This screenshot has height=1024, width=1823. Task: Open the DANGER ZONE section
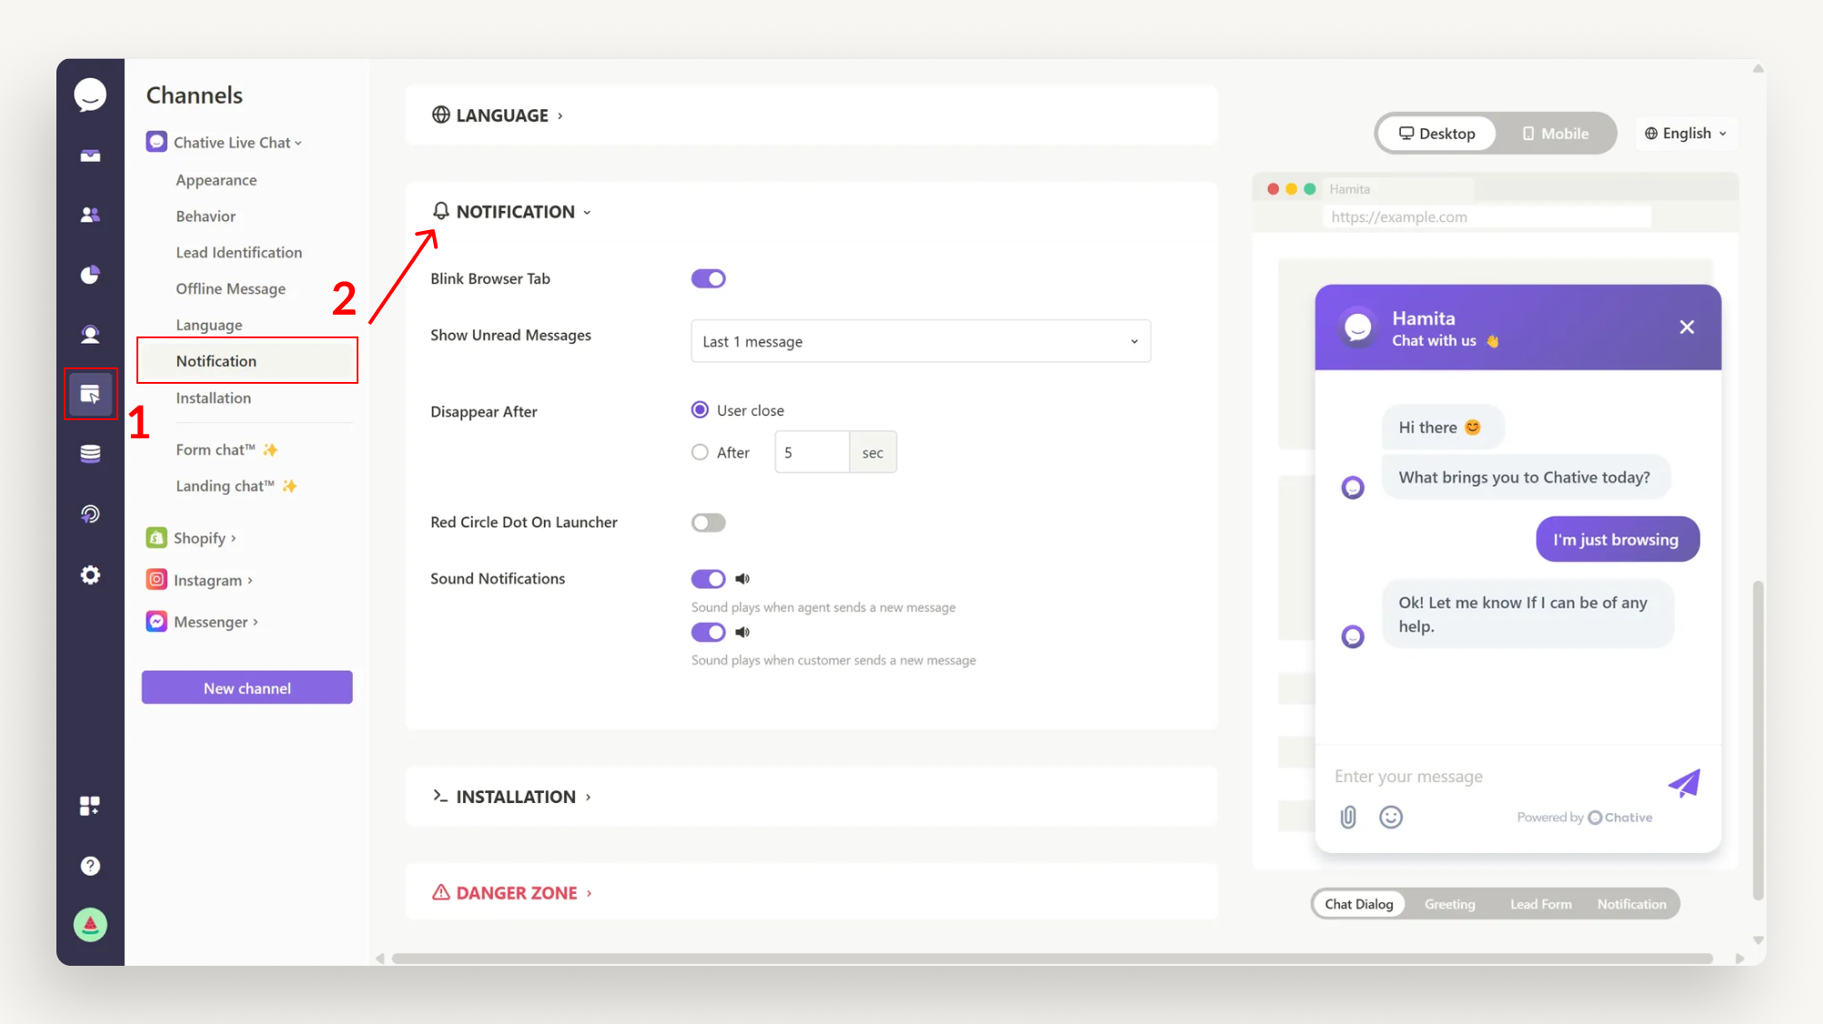click(512, 892)
